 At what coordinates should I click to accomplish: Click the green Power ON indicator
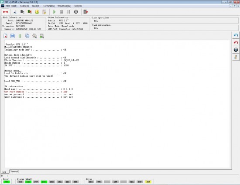point(7,182)
